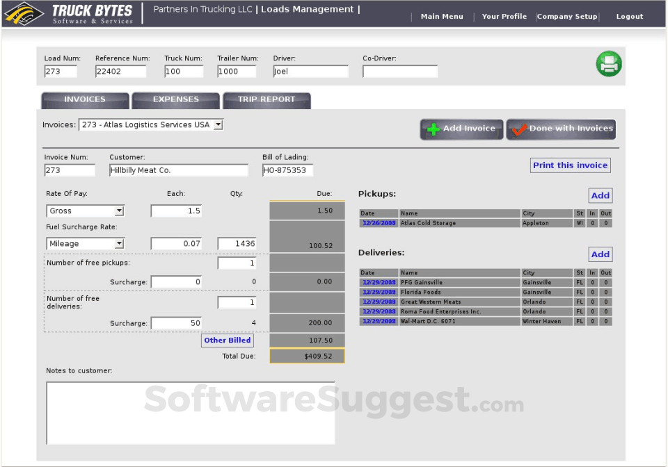This screenshot has width=668, height=467.
Task: Switch to the TRIP REPORT tab
Action: coord(267,100)
